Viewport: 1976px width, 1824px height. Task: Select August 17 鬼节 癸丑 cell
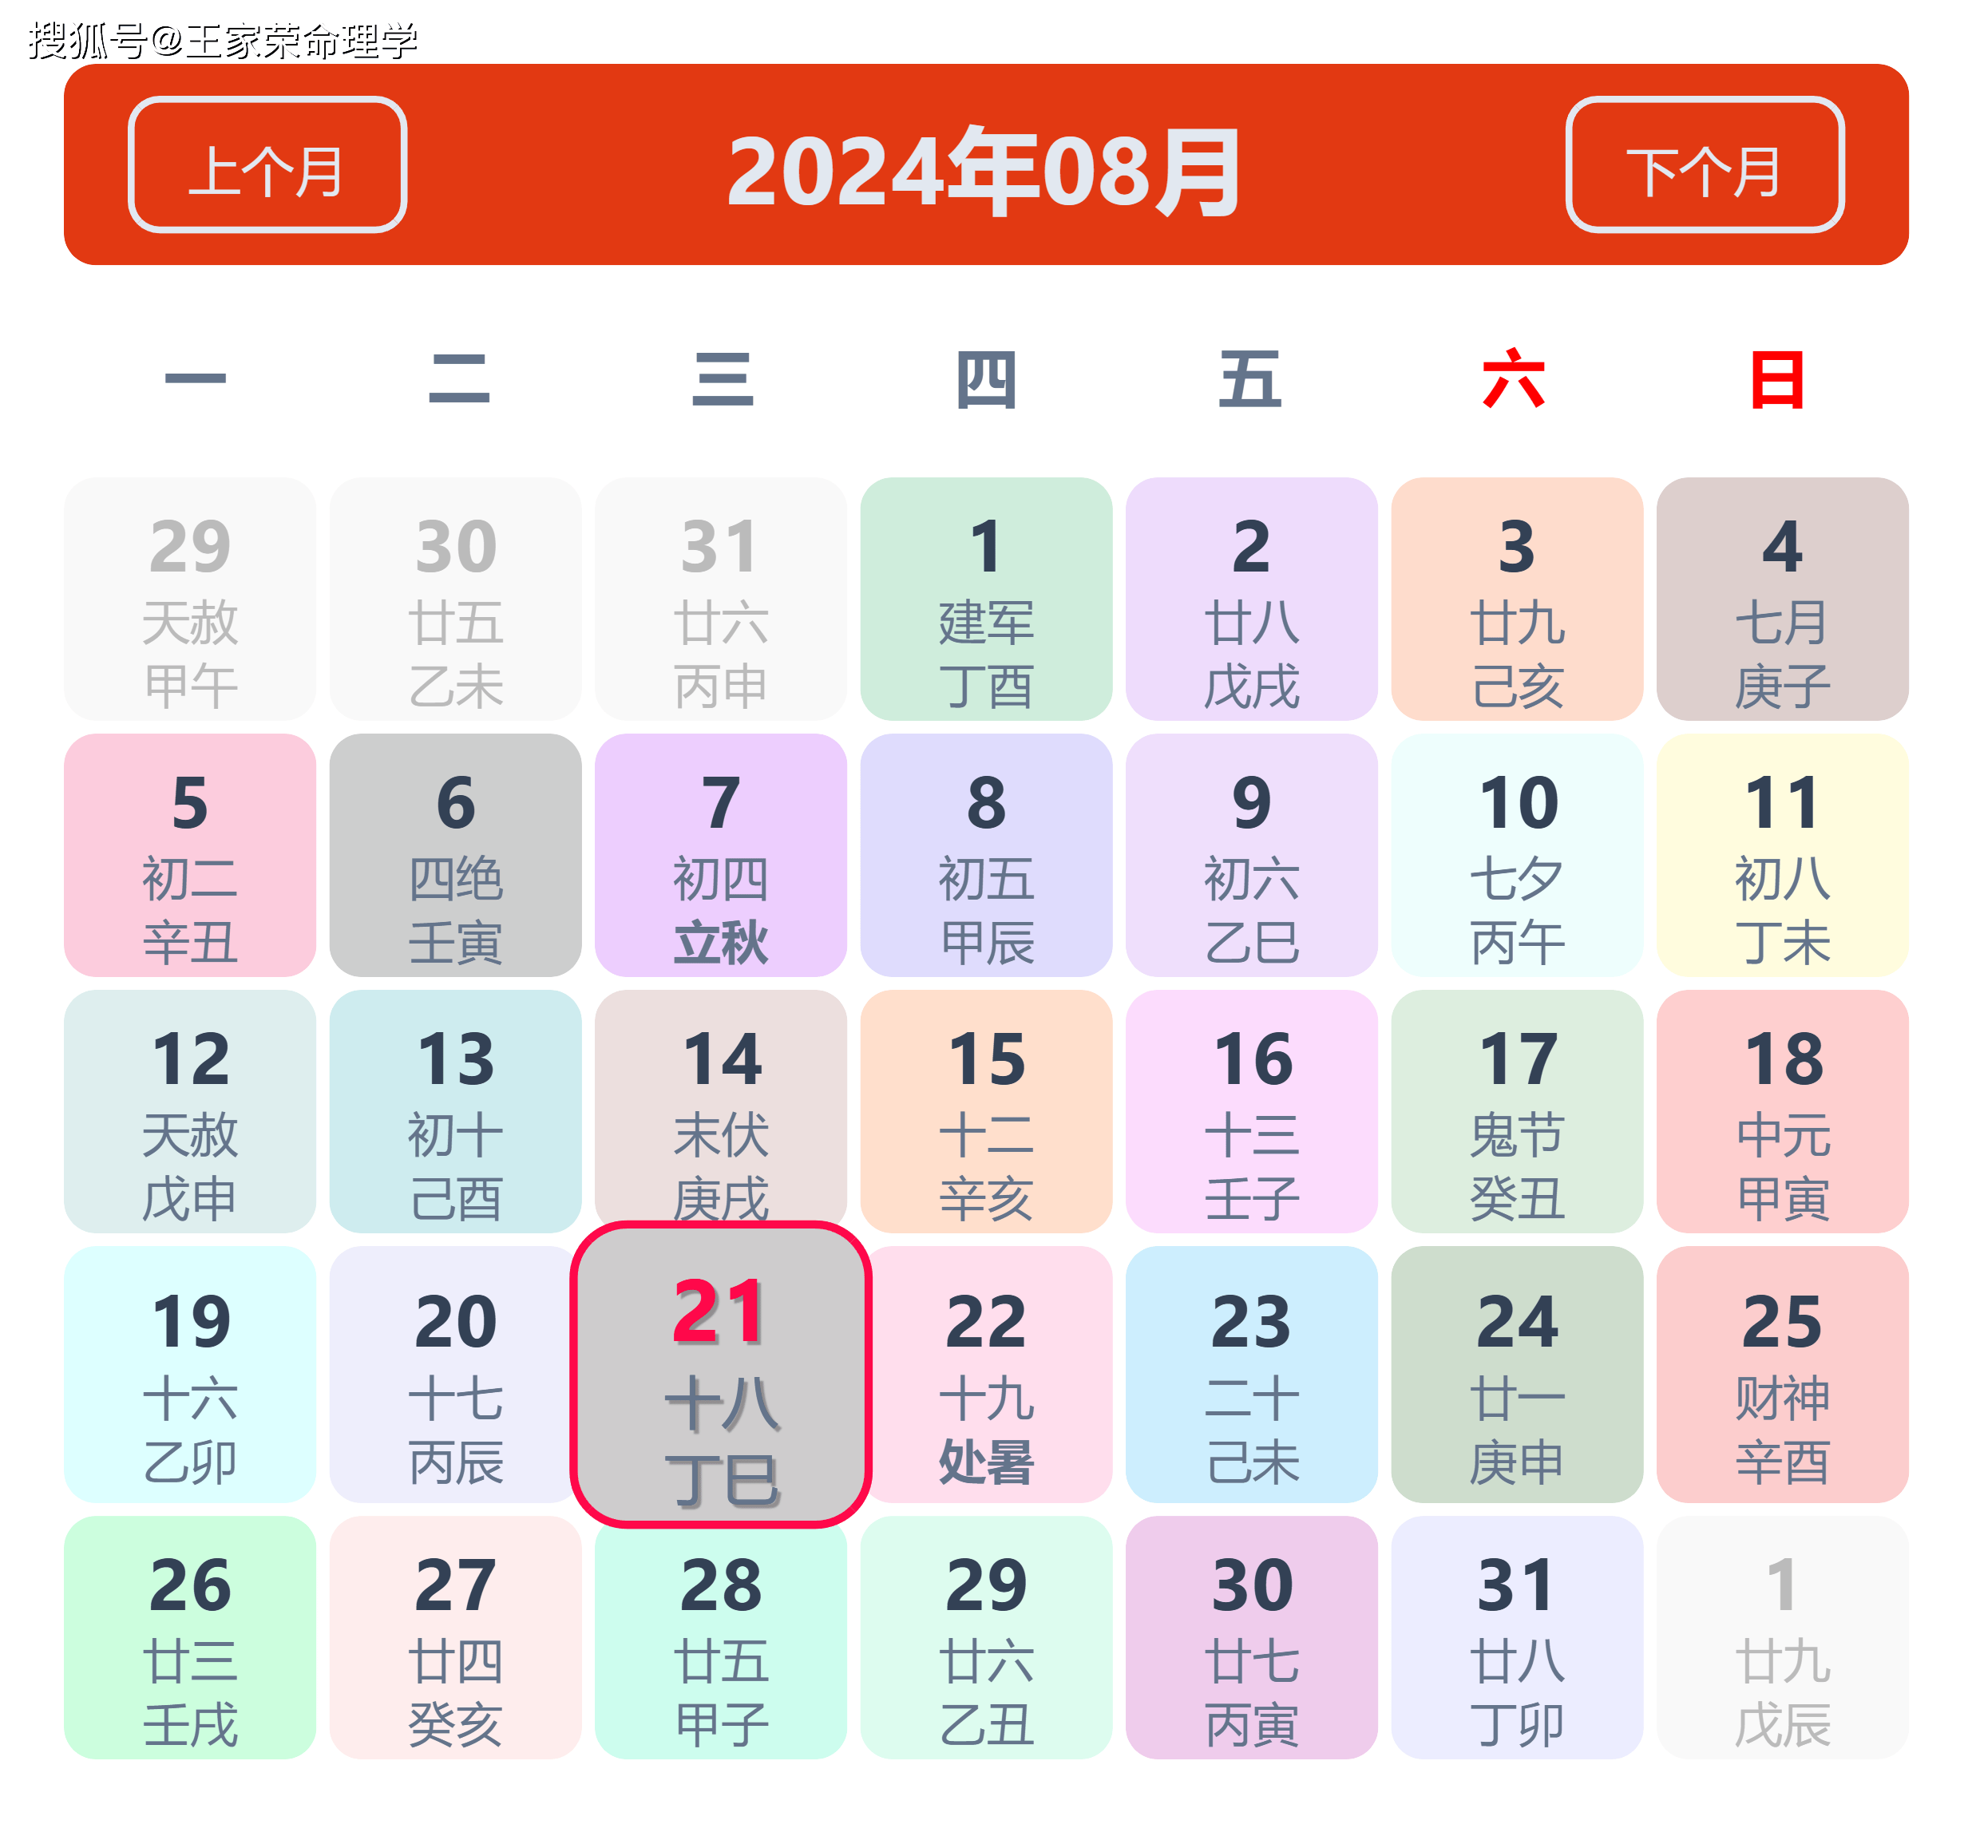[x=1517, y=1111]
